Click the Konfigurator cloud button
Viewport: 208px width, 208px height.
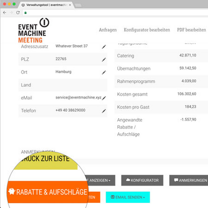(142, 180)
